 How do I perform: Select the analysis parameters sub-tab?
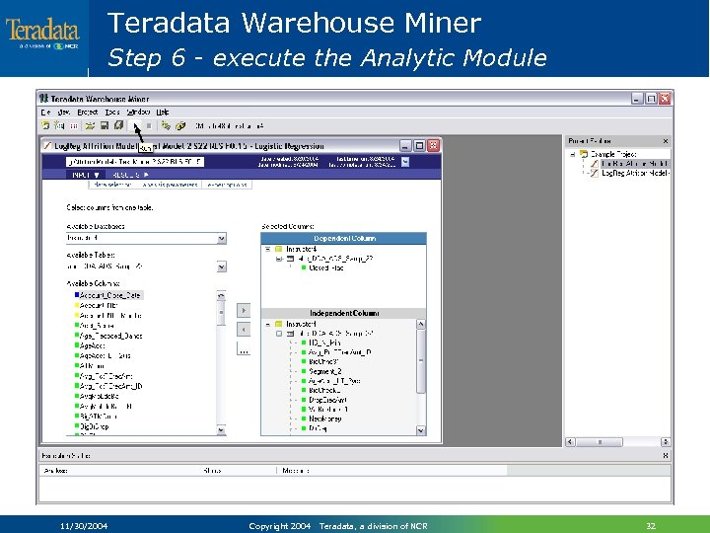point(170,185)
